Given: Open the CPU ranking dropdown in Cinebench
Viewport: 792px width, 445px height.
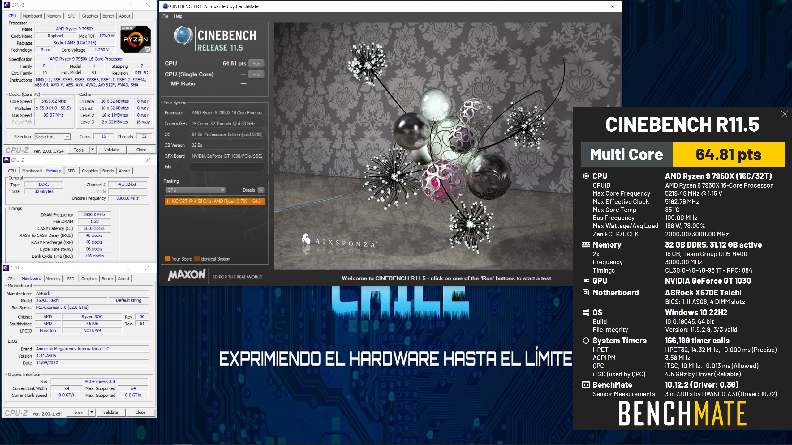Looking at the screenshot, I should coord(195,190).
